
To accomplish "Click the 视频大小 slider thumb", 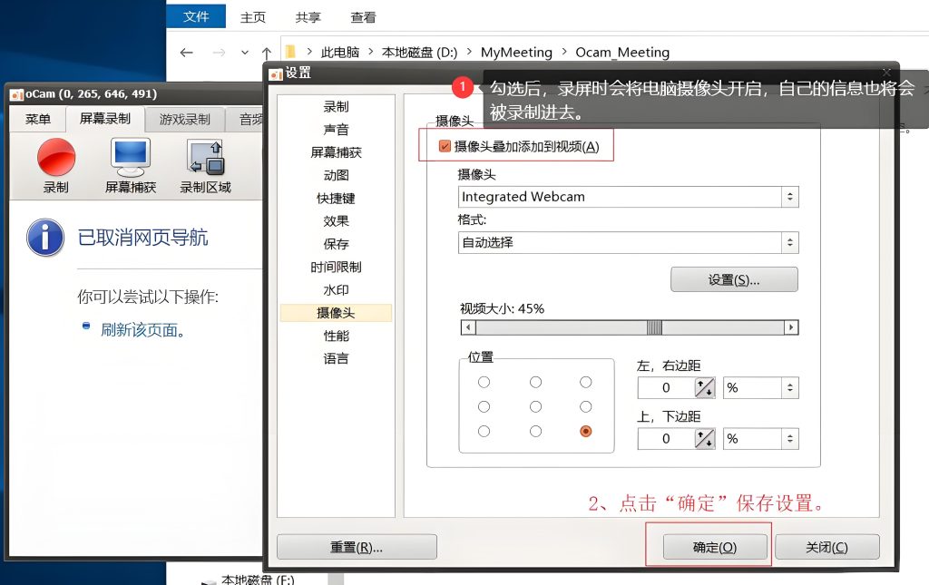I will pyautogui.click(x=654, y=327).
